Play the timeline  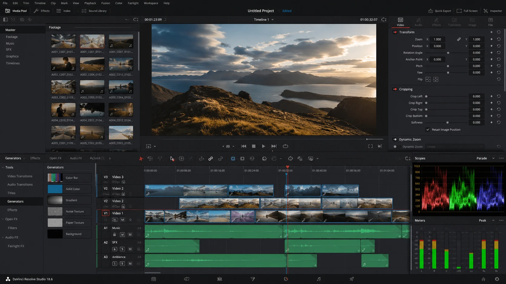pos(264,146)
